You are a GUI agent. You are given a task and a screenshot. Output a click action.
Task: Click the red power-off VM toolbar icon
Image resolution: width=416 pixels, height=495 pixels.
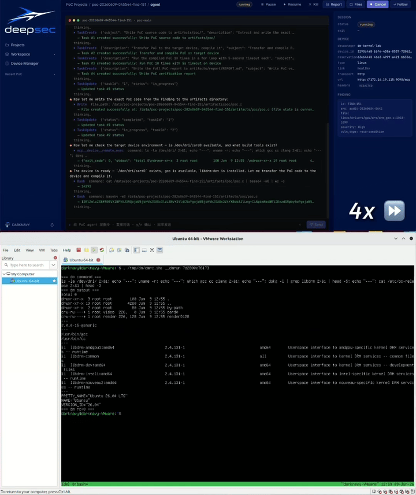click(x=79, y=250)
